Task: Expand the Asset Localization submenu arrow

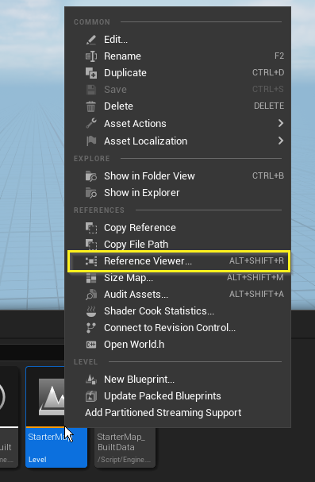Action: point(280,141)
